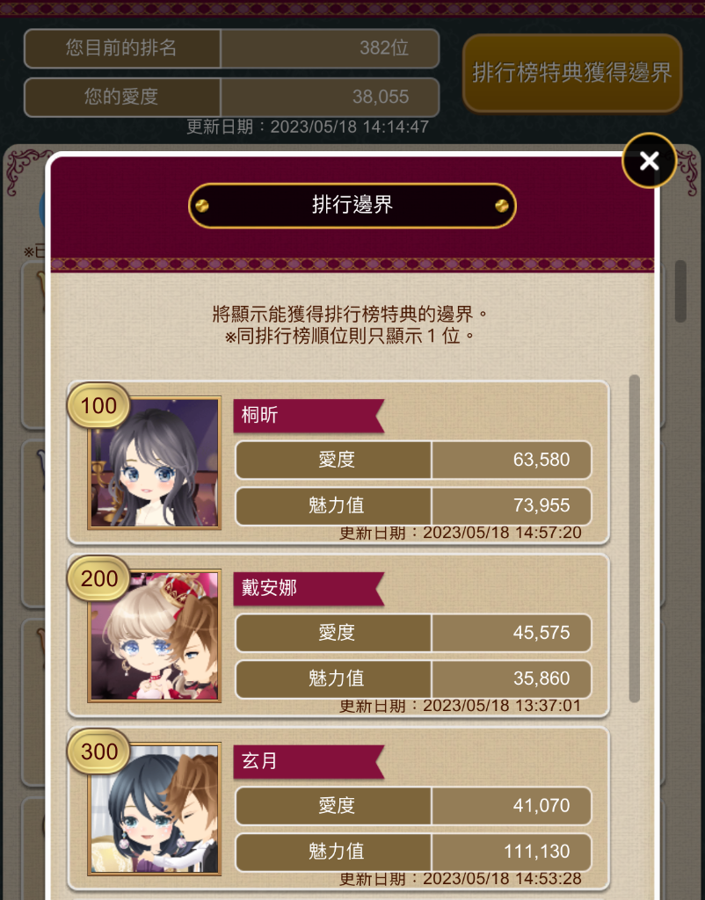Image resolution: width=705 pixels, height=900 pixels.
Task: Select the 戴安娜 name ribbon
Action: [x=309, y=588]
